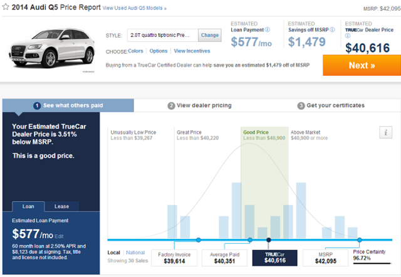The height and width of the screenshot is (277, 401).
Task: Edit the estimated loan payment
Action: [x=59, y=236]
